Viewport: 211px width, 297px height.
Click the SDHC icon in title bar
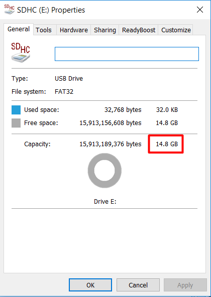point(10,9)
